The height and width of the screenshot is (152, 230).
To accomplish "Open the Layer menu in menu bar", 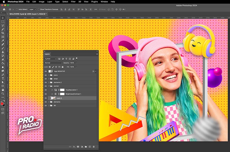I will 50,2.
